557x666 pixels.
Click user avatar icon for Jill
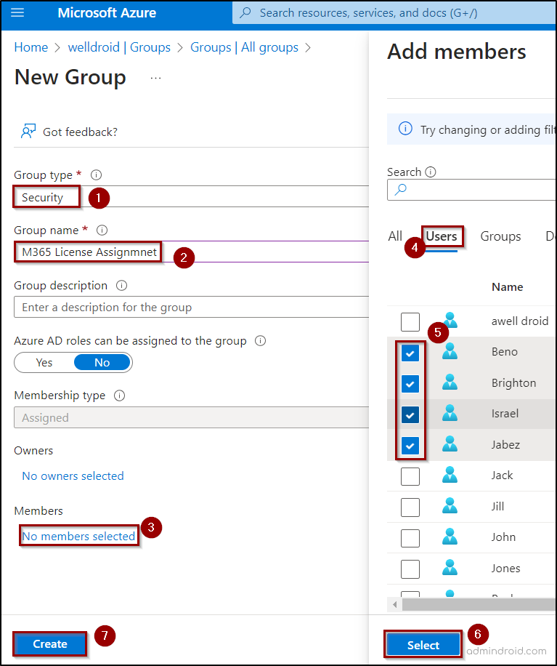click(x=450, y=505)
